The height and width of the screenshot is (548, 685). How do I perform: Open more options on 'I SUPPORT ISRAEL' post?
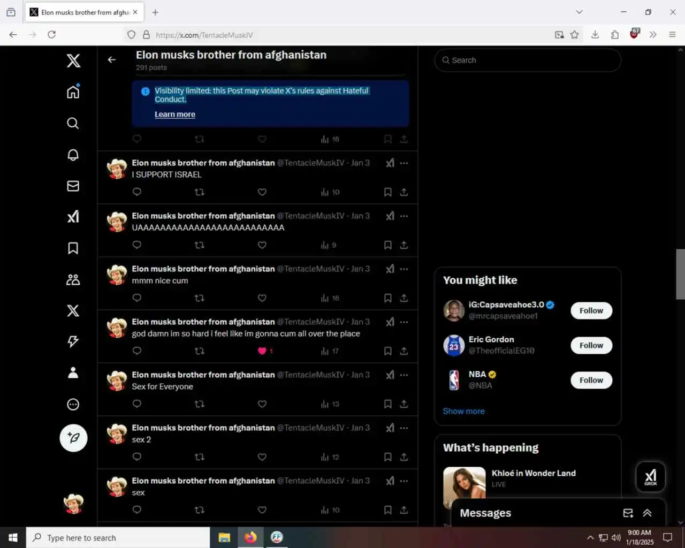coord(404,163)
